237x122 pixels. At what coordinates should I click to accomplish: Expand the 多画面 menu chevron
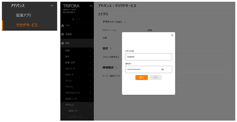92,34
